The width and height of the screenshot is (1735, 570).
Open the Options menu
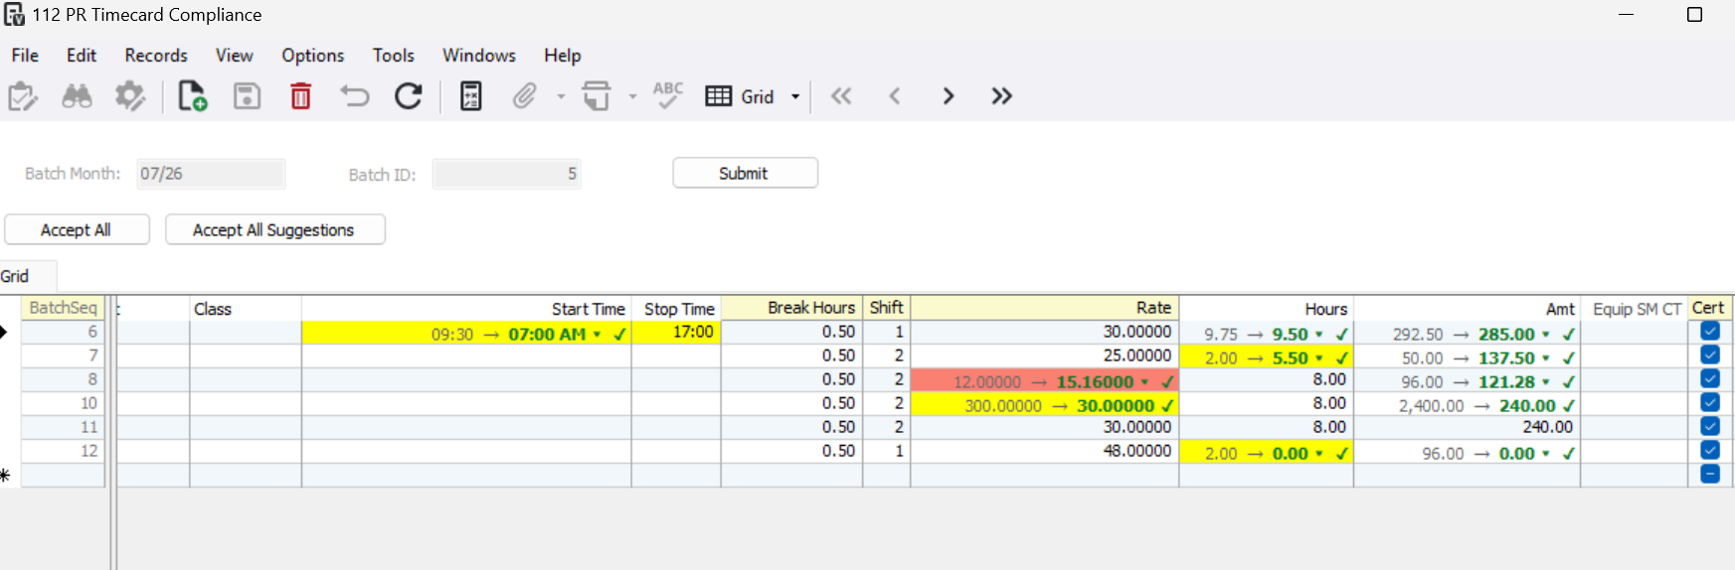[x=312, y=56]
